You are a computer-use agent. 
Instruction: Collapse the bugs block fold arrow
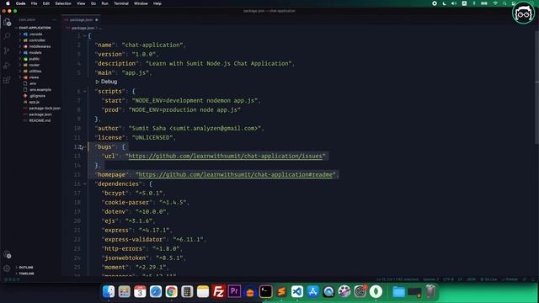[84, 146]
